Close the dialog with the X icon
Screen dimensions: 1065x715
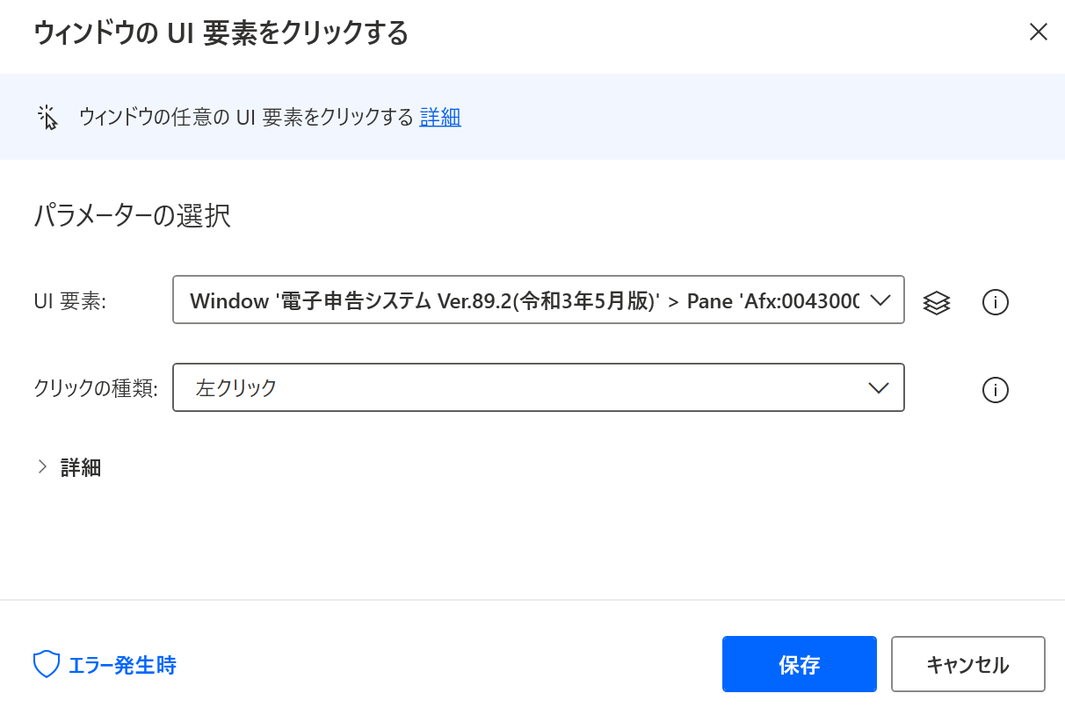[x=1038, y=32]
